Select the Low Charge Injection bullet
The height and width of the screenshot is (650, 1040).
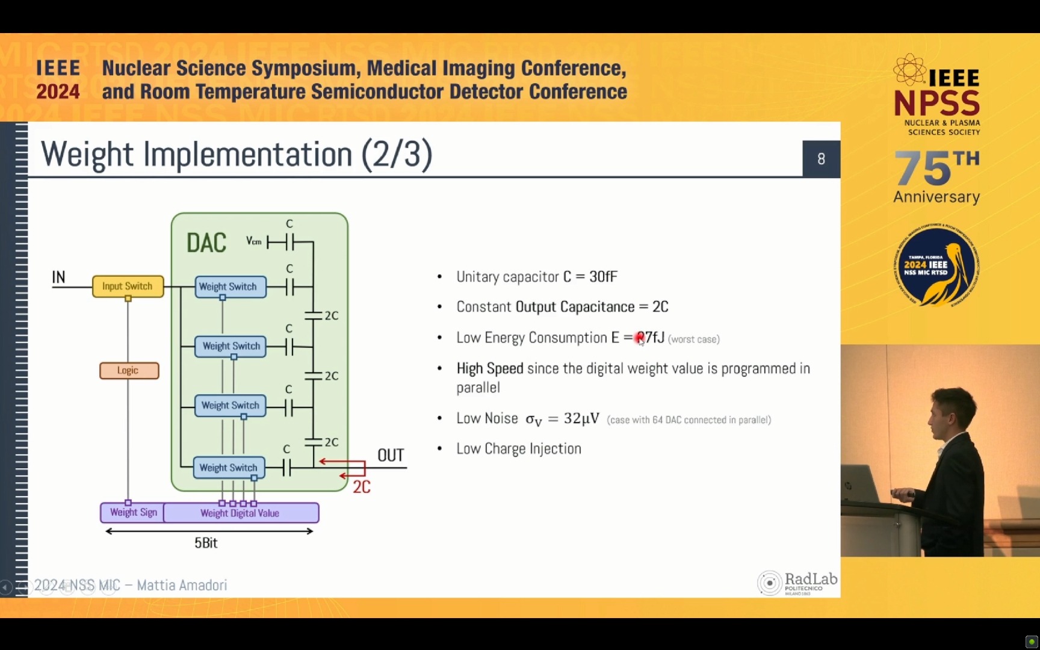click(x=519, y=449)
